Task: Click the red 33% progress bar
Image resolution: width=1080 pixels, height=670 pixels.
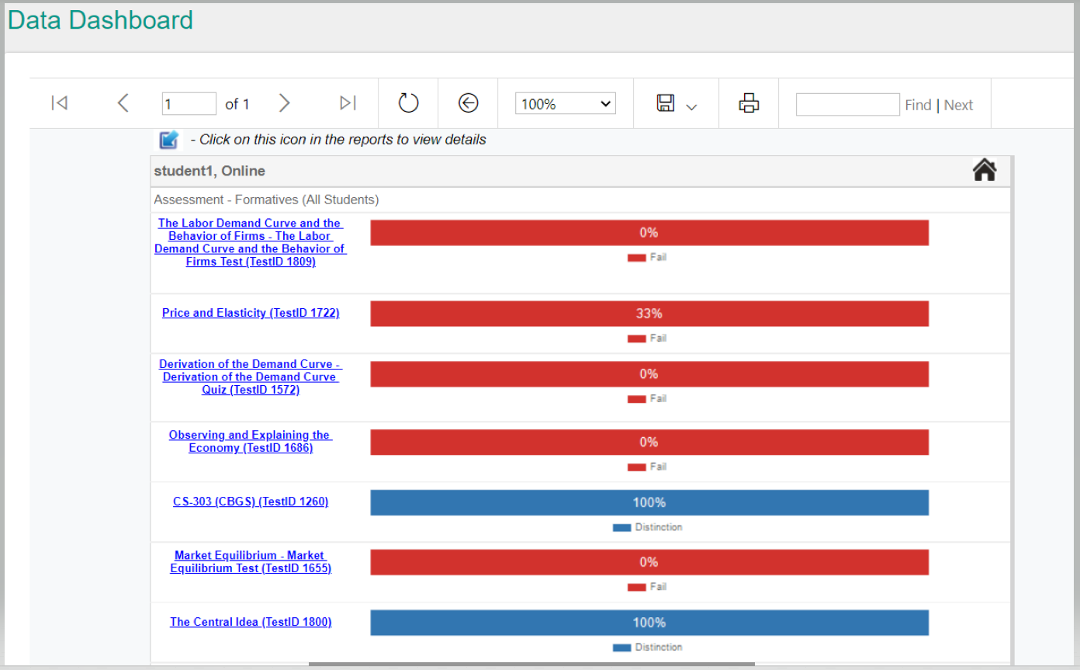Action: point(649,314)
